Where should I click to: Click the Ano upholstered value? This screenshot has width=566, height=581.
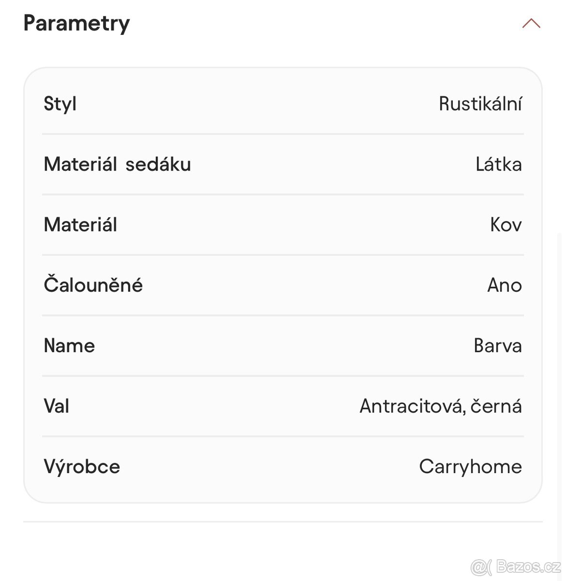pos(504,285)
